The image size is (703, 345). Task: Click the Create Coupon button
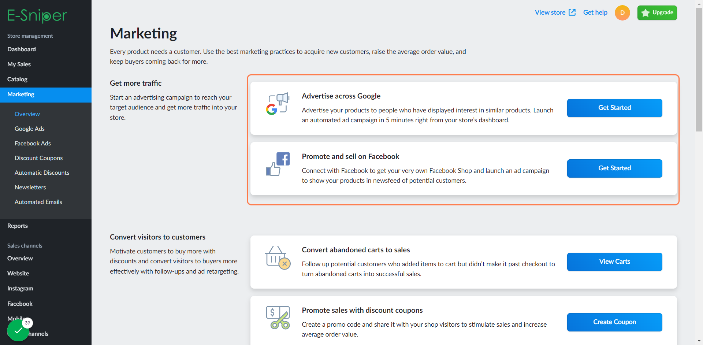coord(614,322)
